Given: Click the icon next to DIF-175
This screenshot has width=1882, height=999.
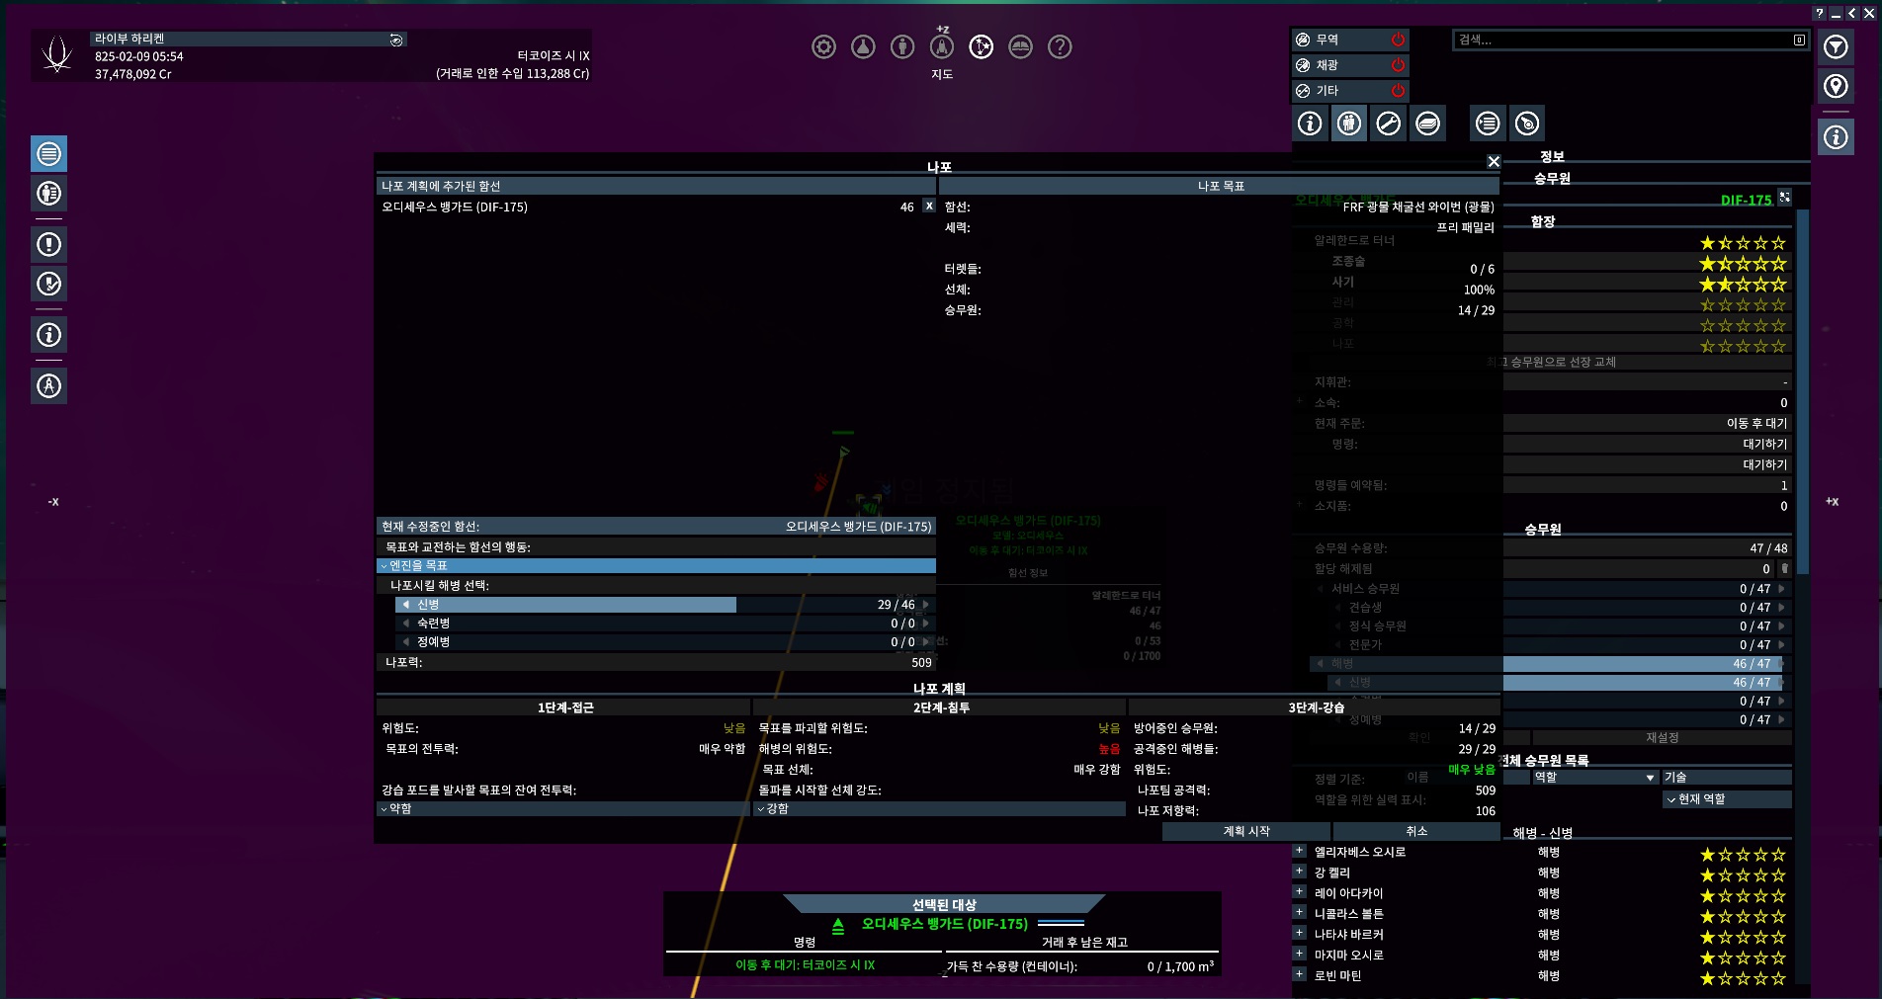Looking at the screenshot, I should tap(1784, 198).
